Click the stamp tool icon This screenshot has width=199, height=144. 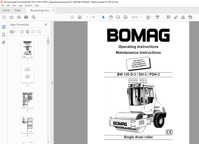(190, 17)
